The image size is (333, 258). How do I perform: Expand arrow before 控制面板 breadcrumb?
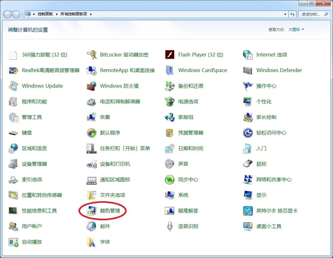pos(34,14)
